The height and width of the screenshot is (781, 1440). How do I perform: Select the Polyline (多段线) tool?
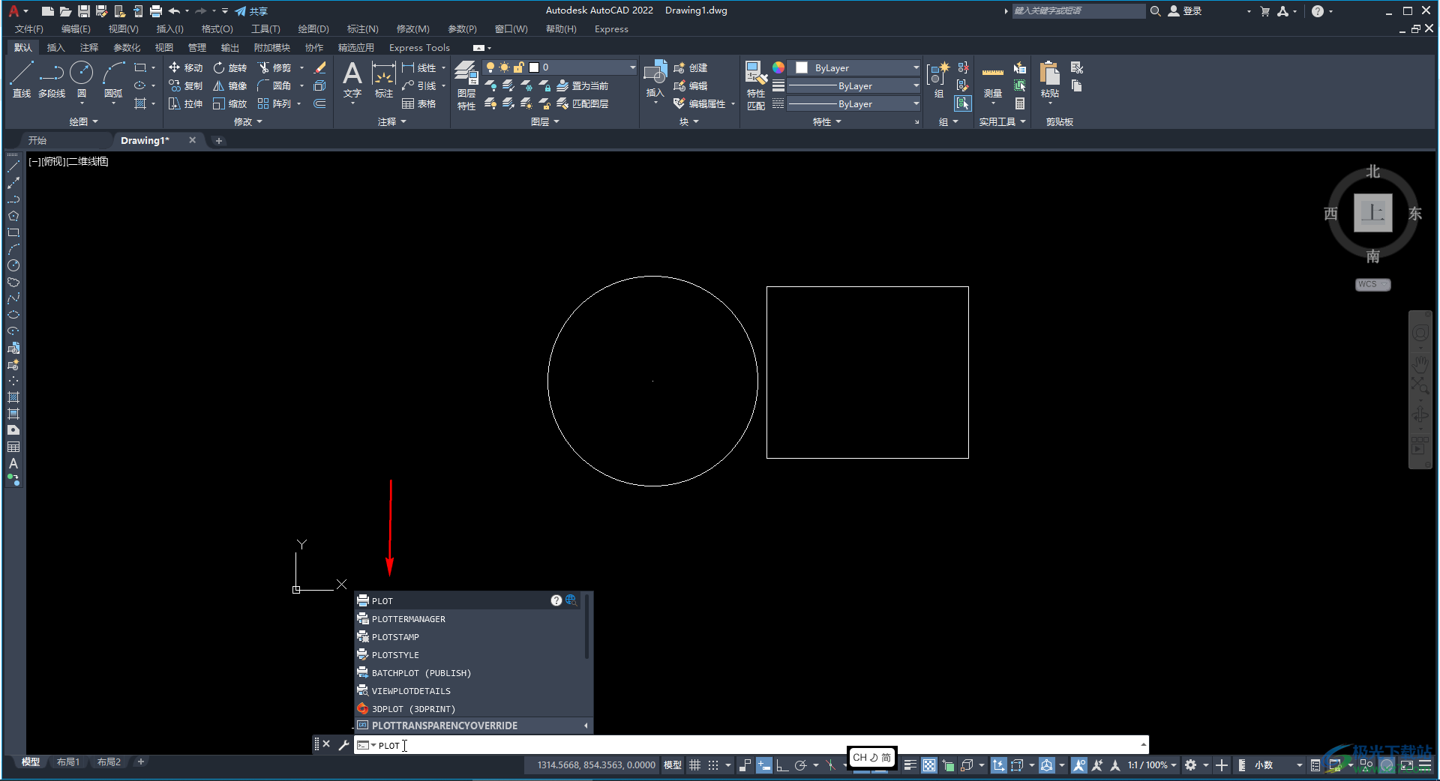[51, 79]
